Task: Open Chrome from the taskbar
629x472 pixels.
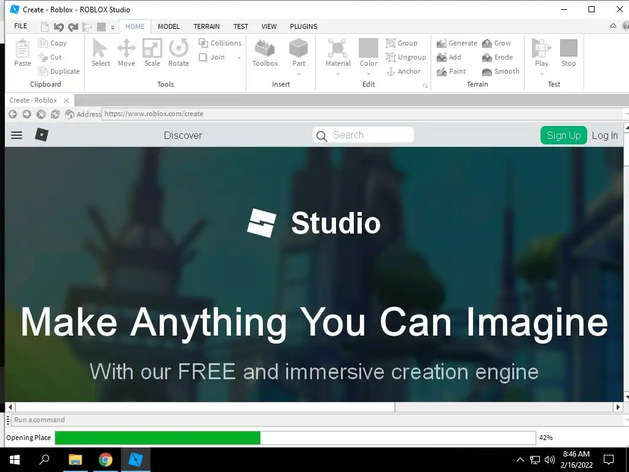Action: (x=106, y=460)
